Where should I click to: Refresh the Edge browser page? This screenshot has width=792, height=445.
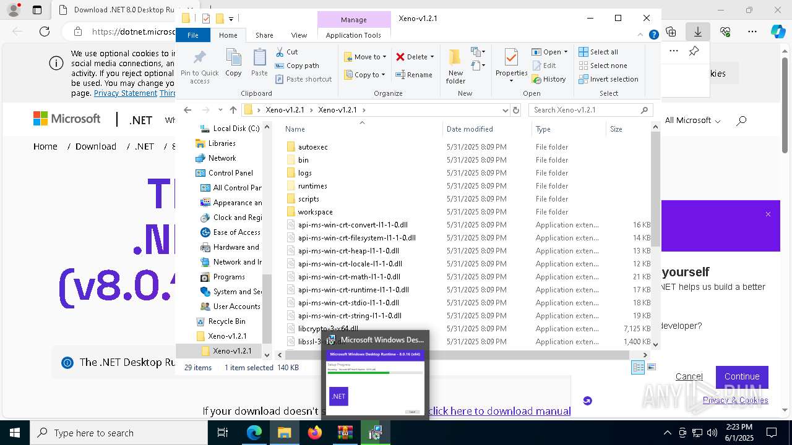tap(45, 32)
